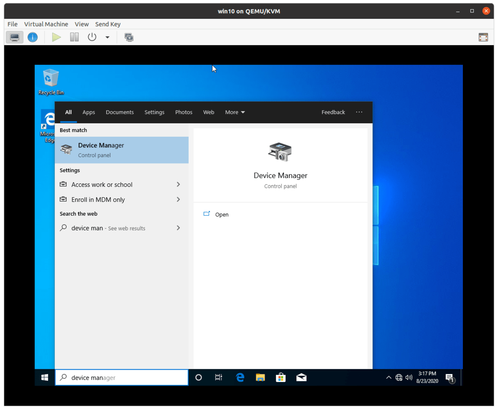This screenshot has width=498, height=410.
Task: Shut down the virtual machine power icon
Action: (x=92, y=37)
